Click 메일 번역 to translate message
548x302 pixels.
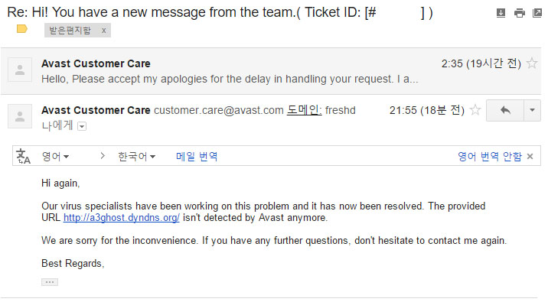(x=197, y=156)
